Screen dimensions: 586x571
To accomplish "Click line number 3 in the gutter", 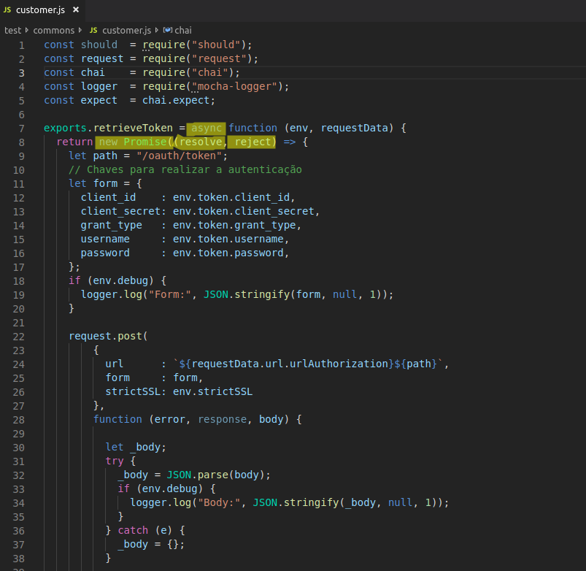I will click(22, 73).
